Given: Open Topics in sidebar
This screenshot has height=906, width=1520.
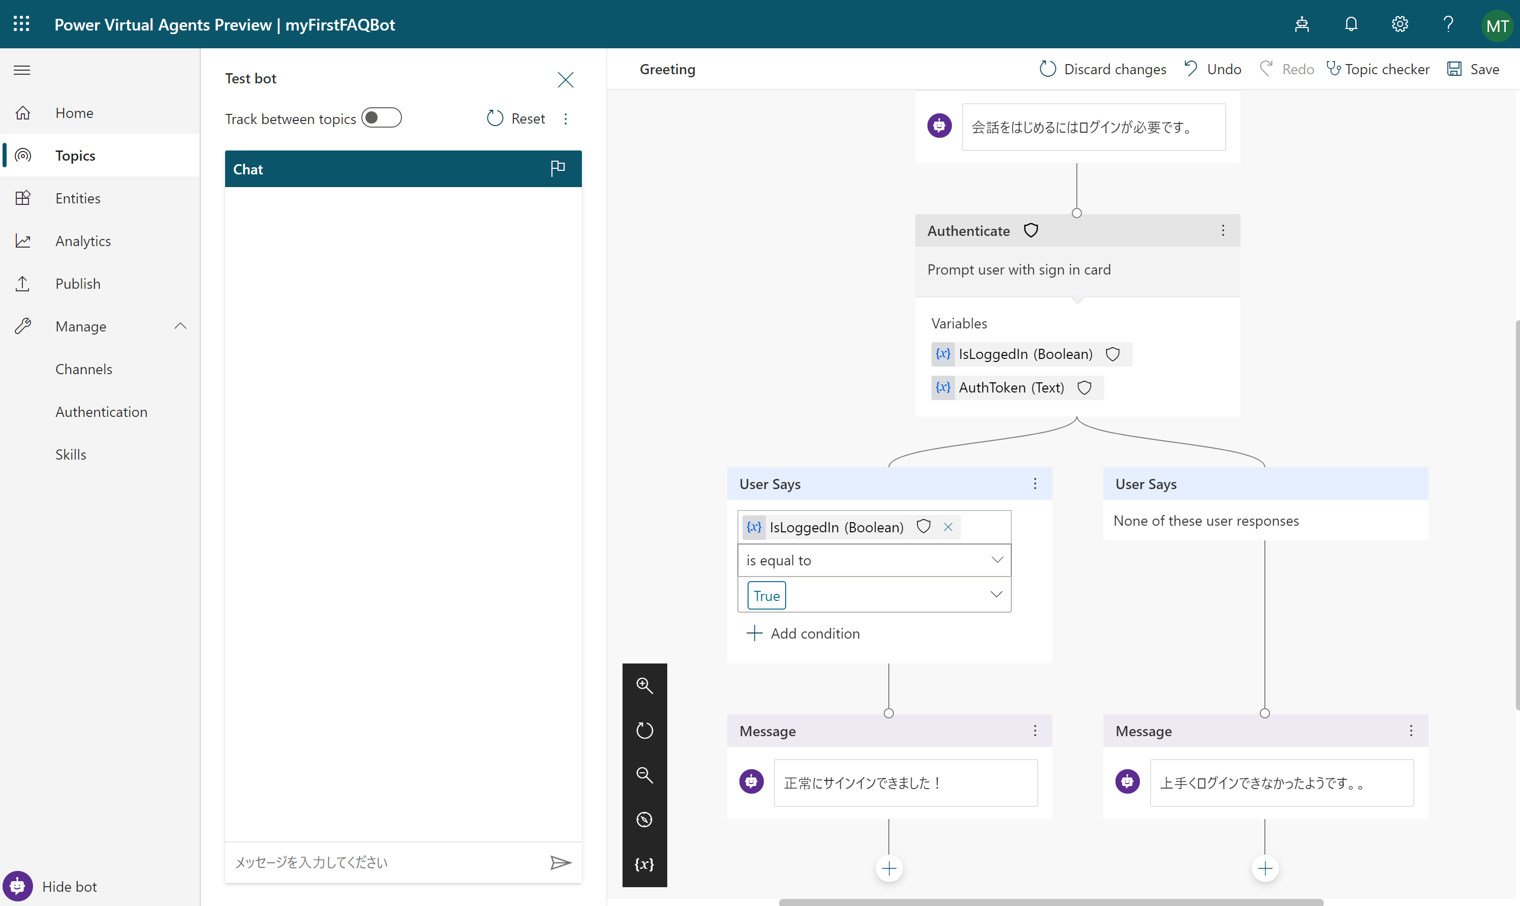Looking at the screenshot, I should 100,156.
